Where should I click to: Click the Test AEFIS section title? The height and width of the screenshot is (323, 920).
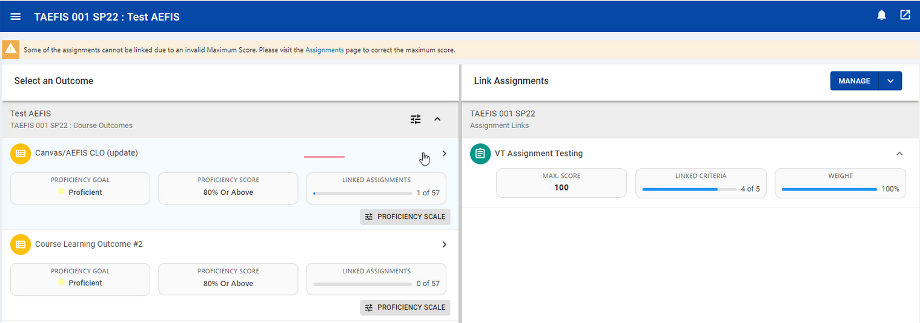coord(31,114)
